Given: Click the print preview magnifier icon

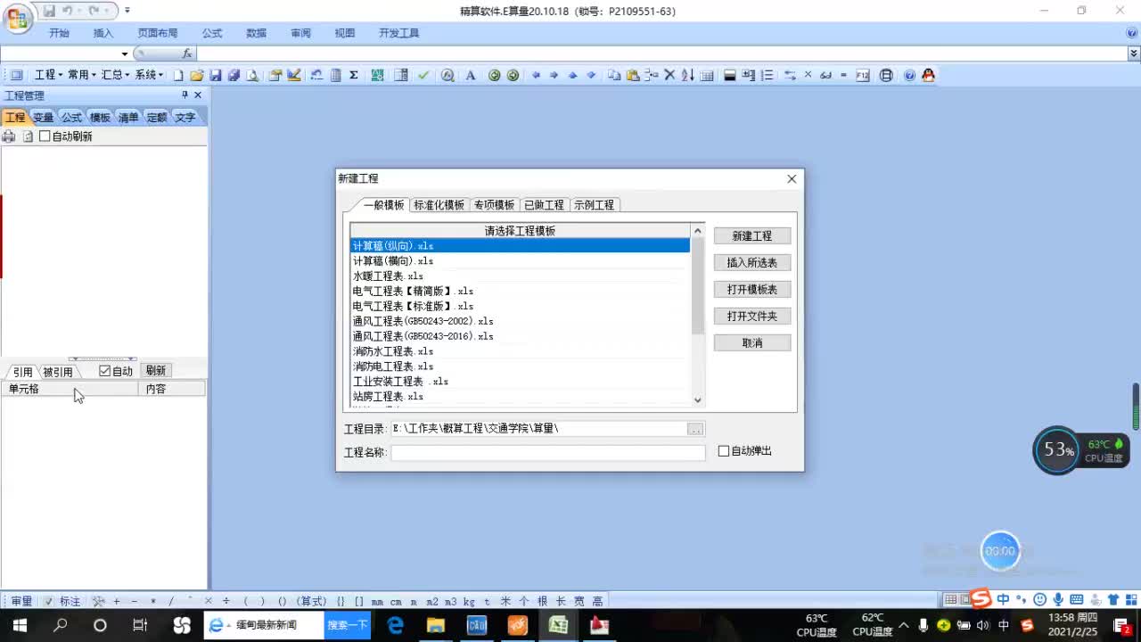Looking at the screenshot, I should [253, 76].
